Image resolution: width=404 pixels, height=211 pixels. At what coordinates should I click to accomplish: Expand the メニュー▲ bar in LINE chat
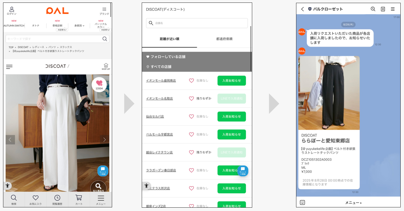point(353,202)
